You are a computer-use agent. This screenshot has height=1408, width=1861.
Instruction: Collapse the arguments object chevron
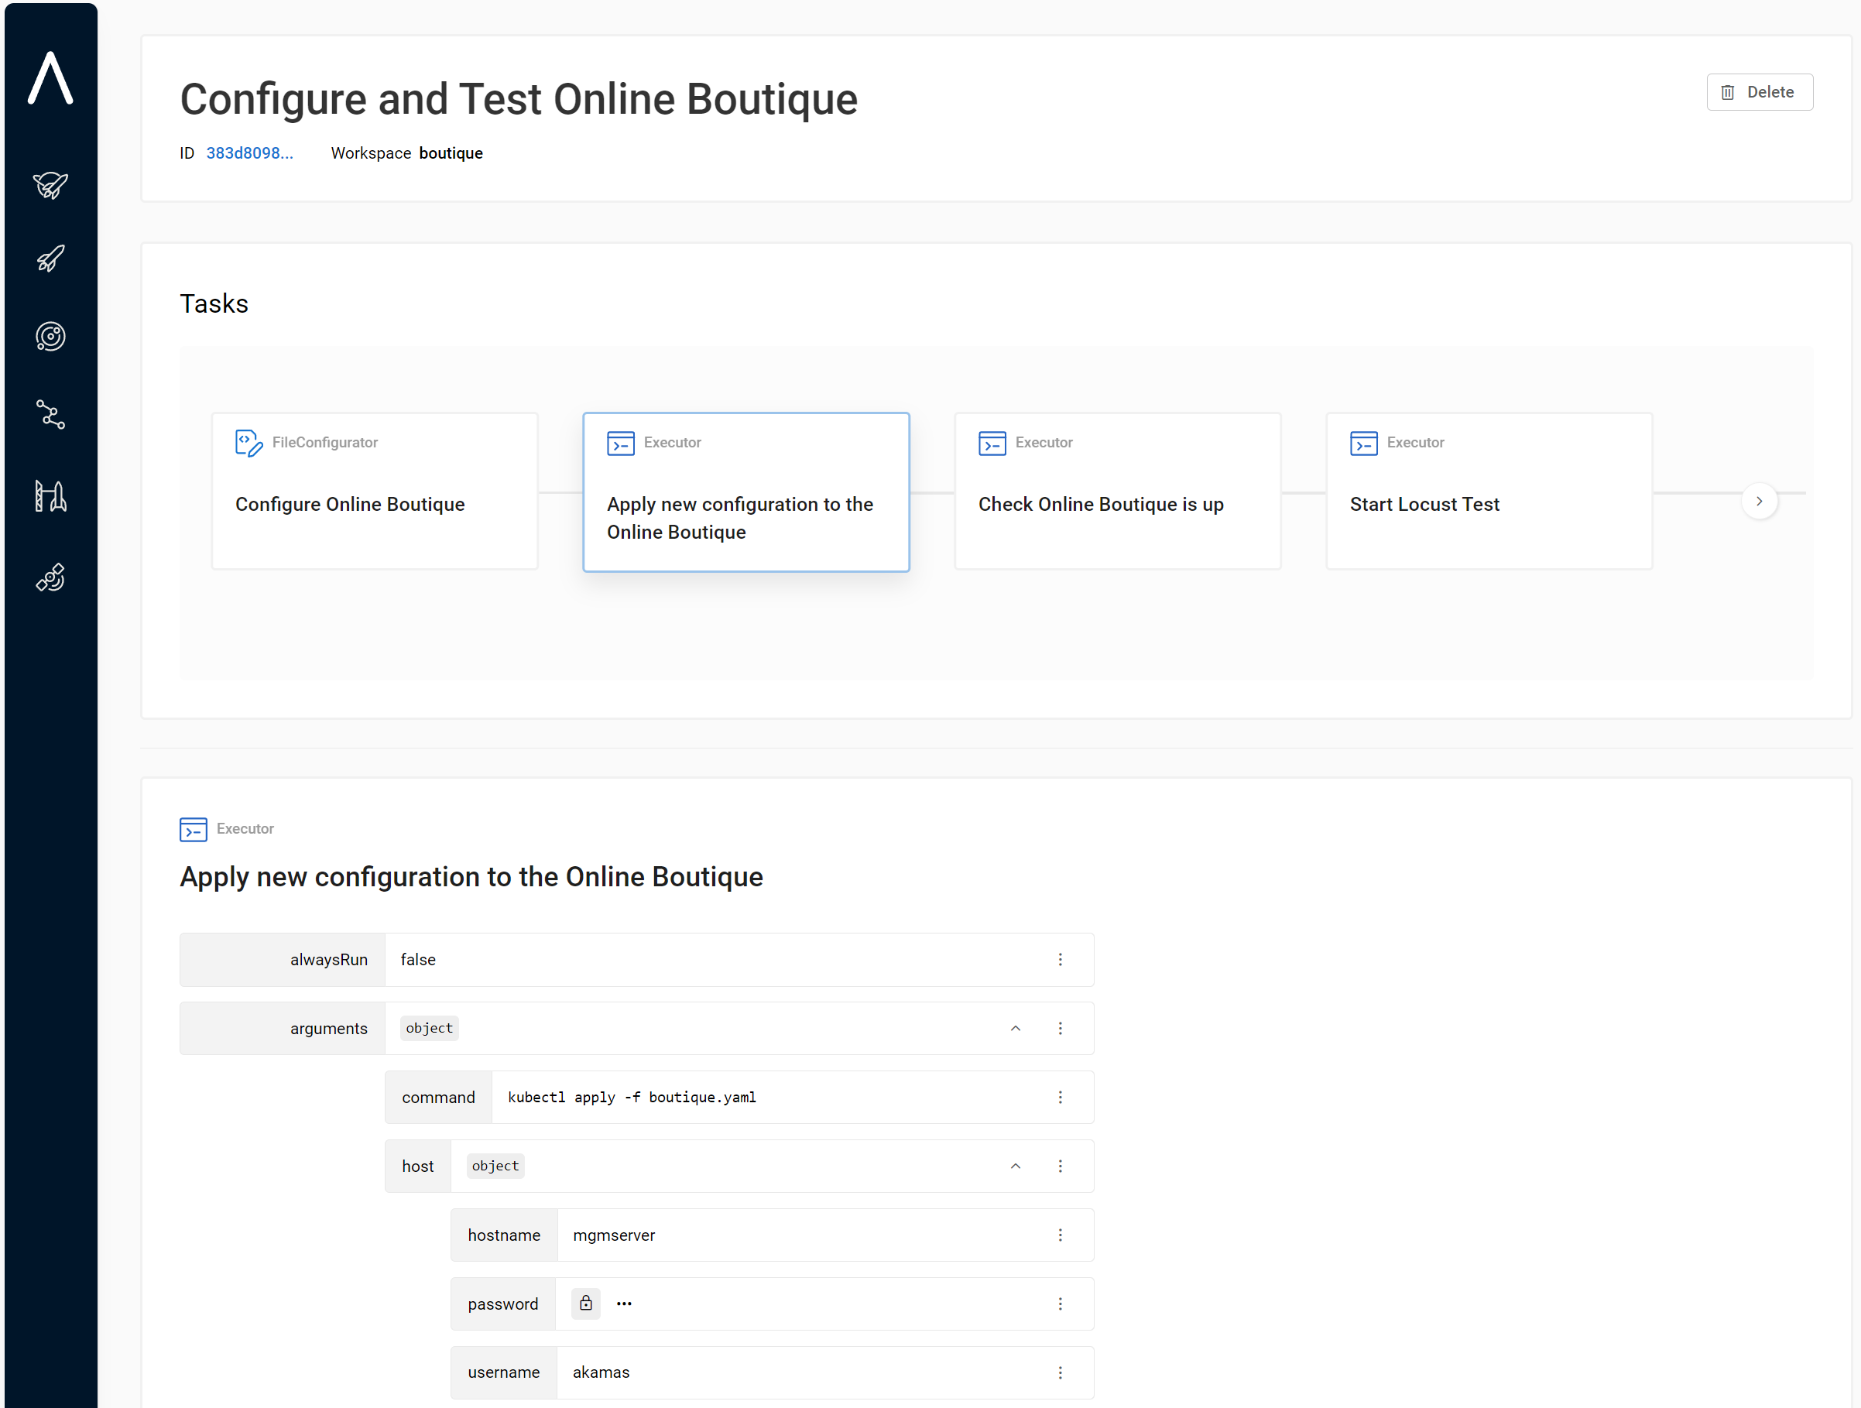1016,1029
